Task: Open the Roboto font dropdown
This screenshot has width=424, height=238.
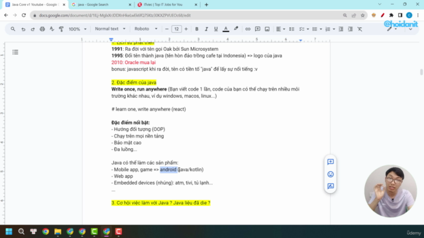Action: pyautogui.click(x=146, y=28)
